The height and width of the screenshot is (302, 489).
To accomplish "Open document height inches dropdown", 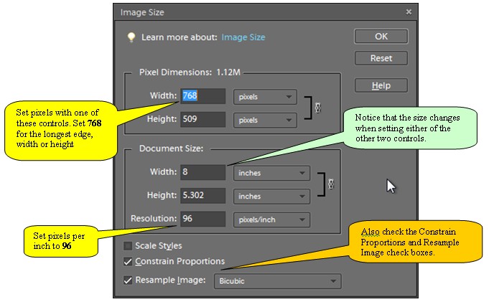I will tap(271, 197).
